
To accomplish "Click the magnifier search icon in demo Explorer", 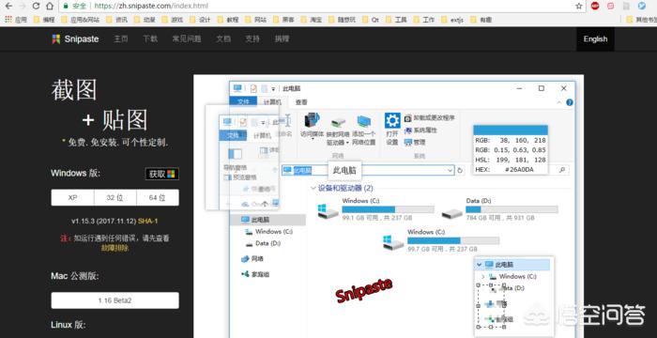I will click(x=562, y=170).
